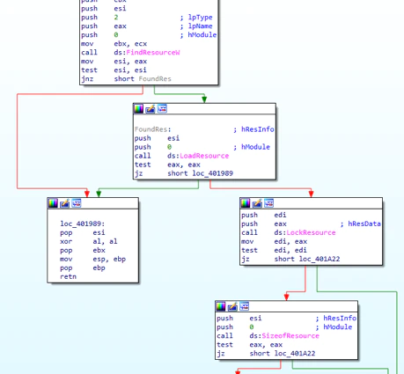Viewport: 404px width, 374px height.
Task: Click the 'loc_401989:' label
Action: [x=83, y=224]
